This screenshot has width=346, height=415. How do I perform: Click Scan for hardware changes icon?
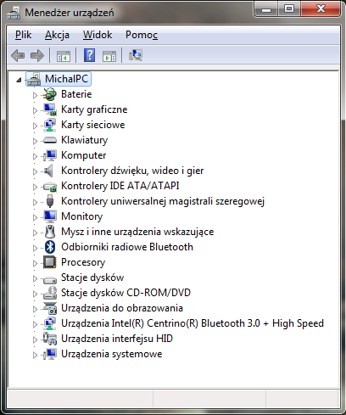[x=136, y=55]
